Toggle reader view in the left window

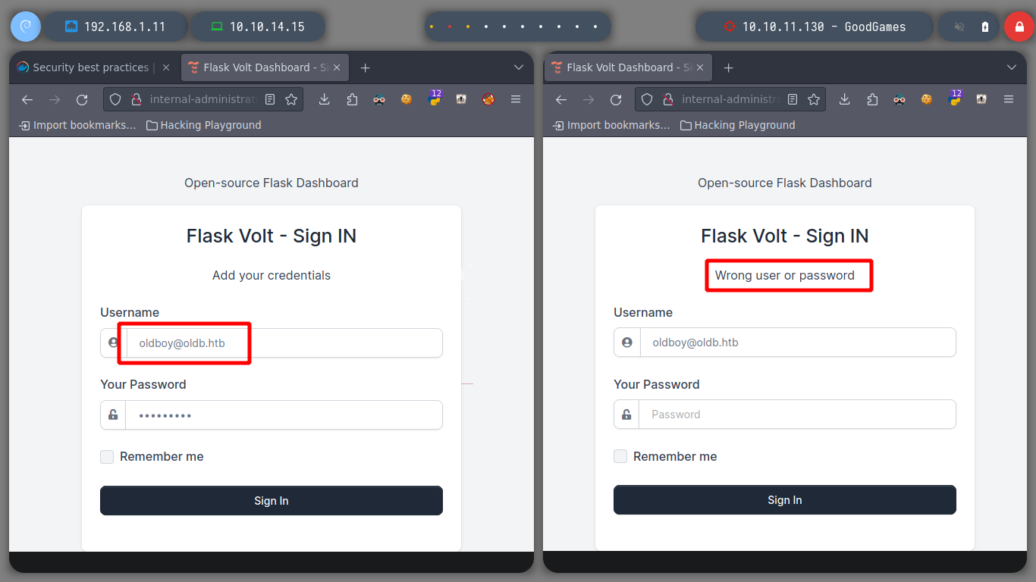point(270,99)
